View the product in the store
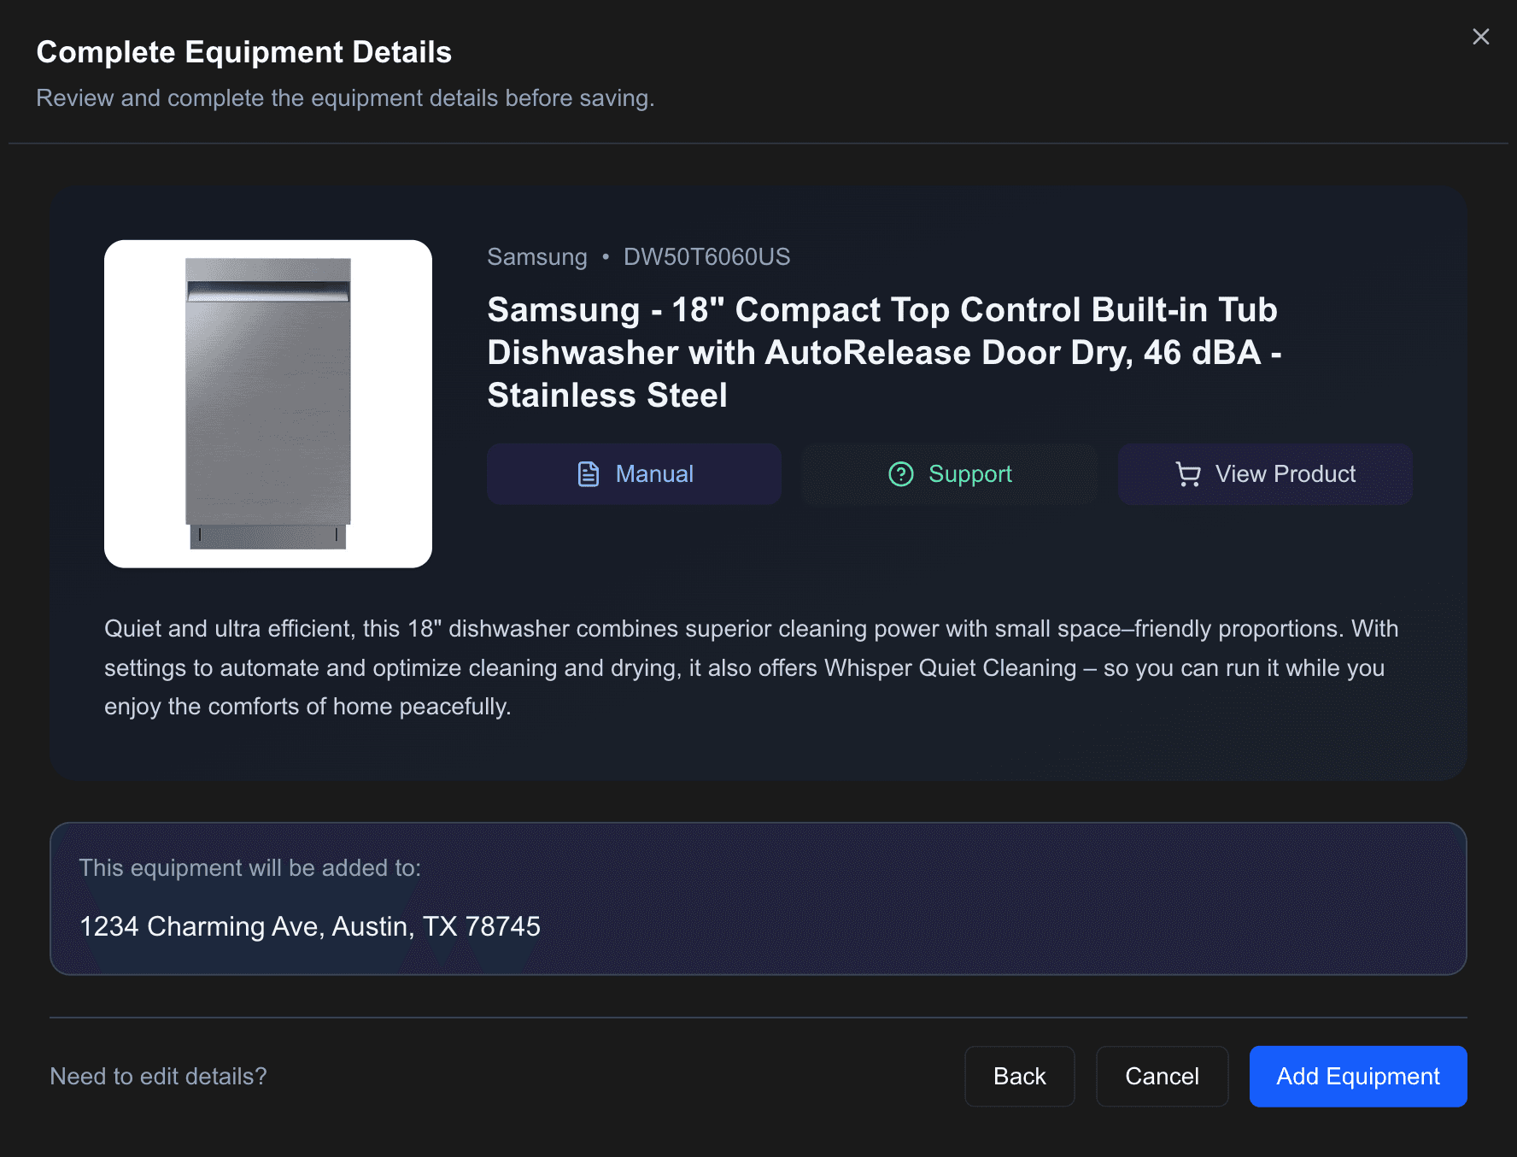 (x=1265, y=474)
